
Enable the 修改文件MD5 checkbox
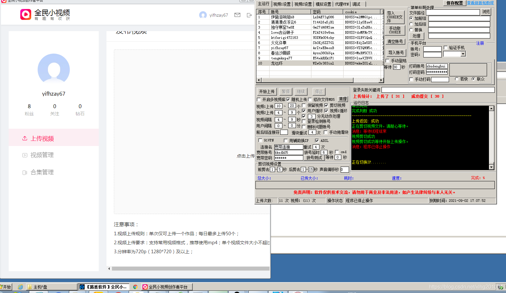coord(310,99)
